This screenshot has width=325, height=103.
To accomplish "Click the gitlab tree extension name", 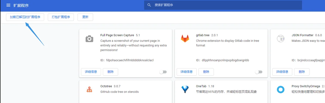I will tap(203, 35).
